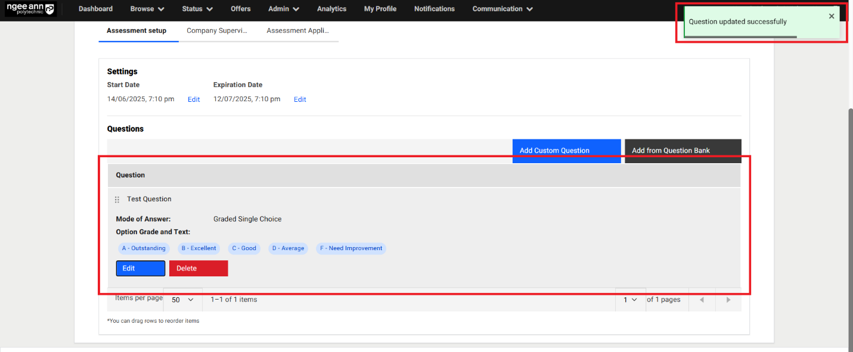Expand the Status menu
853x352 pixels.
197,9
